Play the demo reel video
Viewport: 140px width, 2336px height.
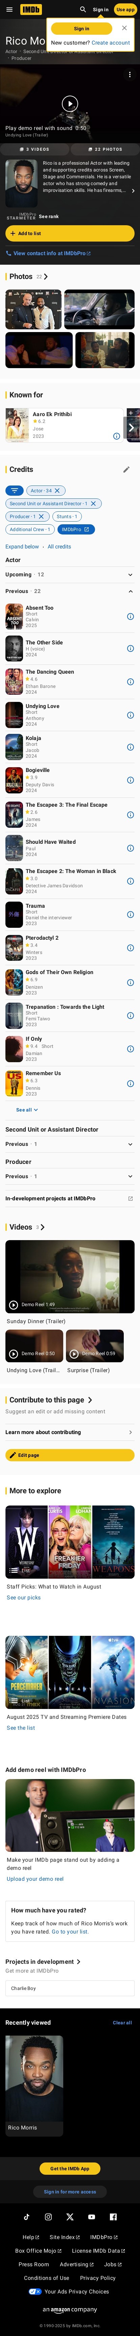pyautogui.click(x=70, y=103)
